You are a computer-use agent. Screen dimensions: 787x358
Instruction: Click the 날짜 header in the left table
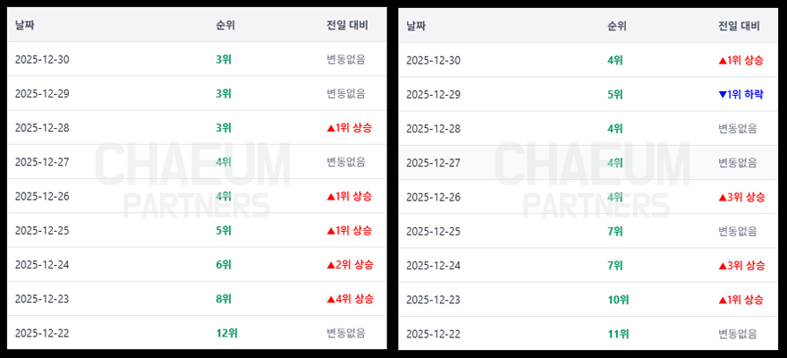[24, 25]
